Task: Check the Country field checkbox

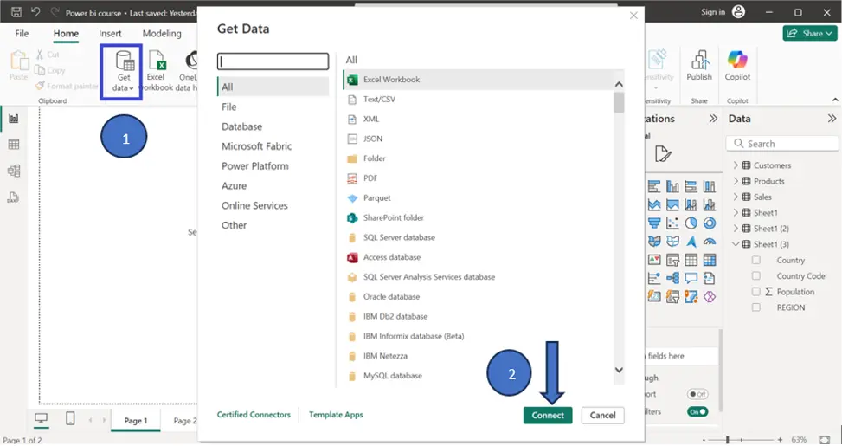Action: point(755,260)
